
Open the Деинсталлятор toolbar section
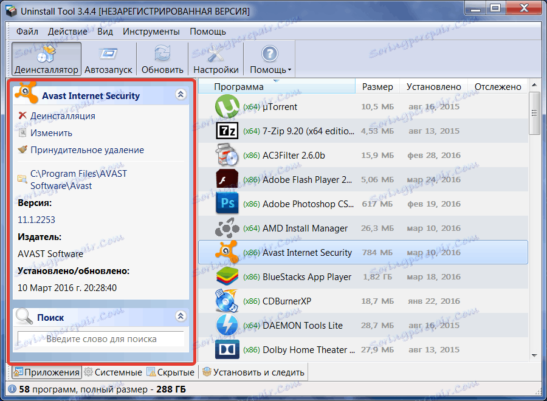(46, 58)
